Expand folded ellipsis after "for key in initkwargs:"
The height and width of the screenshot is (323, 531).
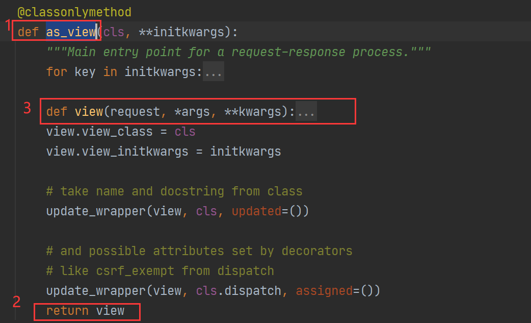(x=214, y=72)
